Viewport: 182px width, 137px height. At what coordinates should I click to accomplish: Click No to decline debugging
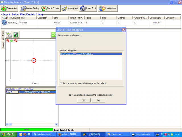98,100
